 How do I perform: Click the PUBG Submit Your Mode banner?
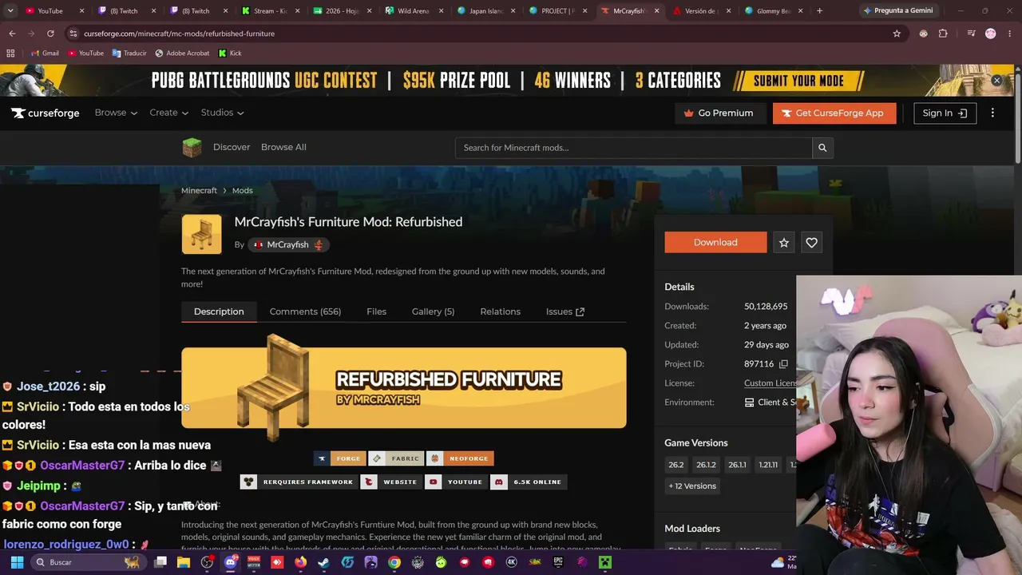coord(798,81)
